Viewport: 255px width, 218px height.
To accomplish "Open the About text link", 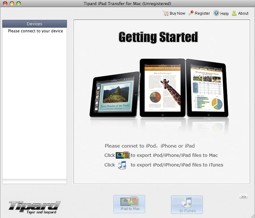I will (x=243, y=13).
